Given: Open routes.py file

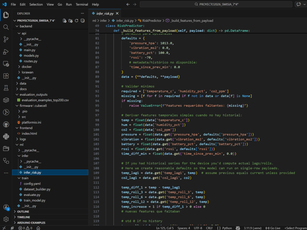Looking at the screenshot, I should (30, 61).
